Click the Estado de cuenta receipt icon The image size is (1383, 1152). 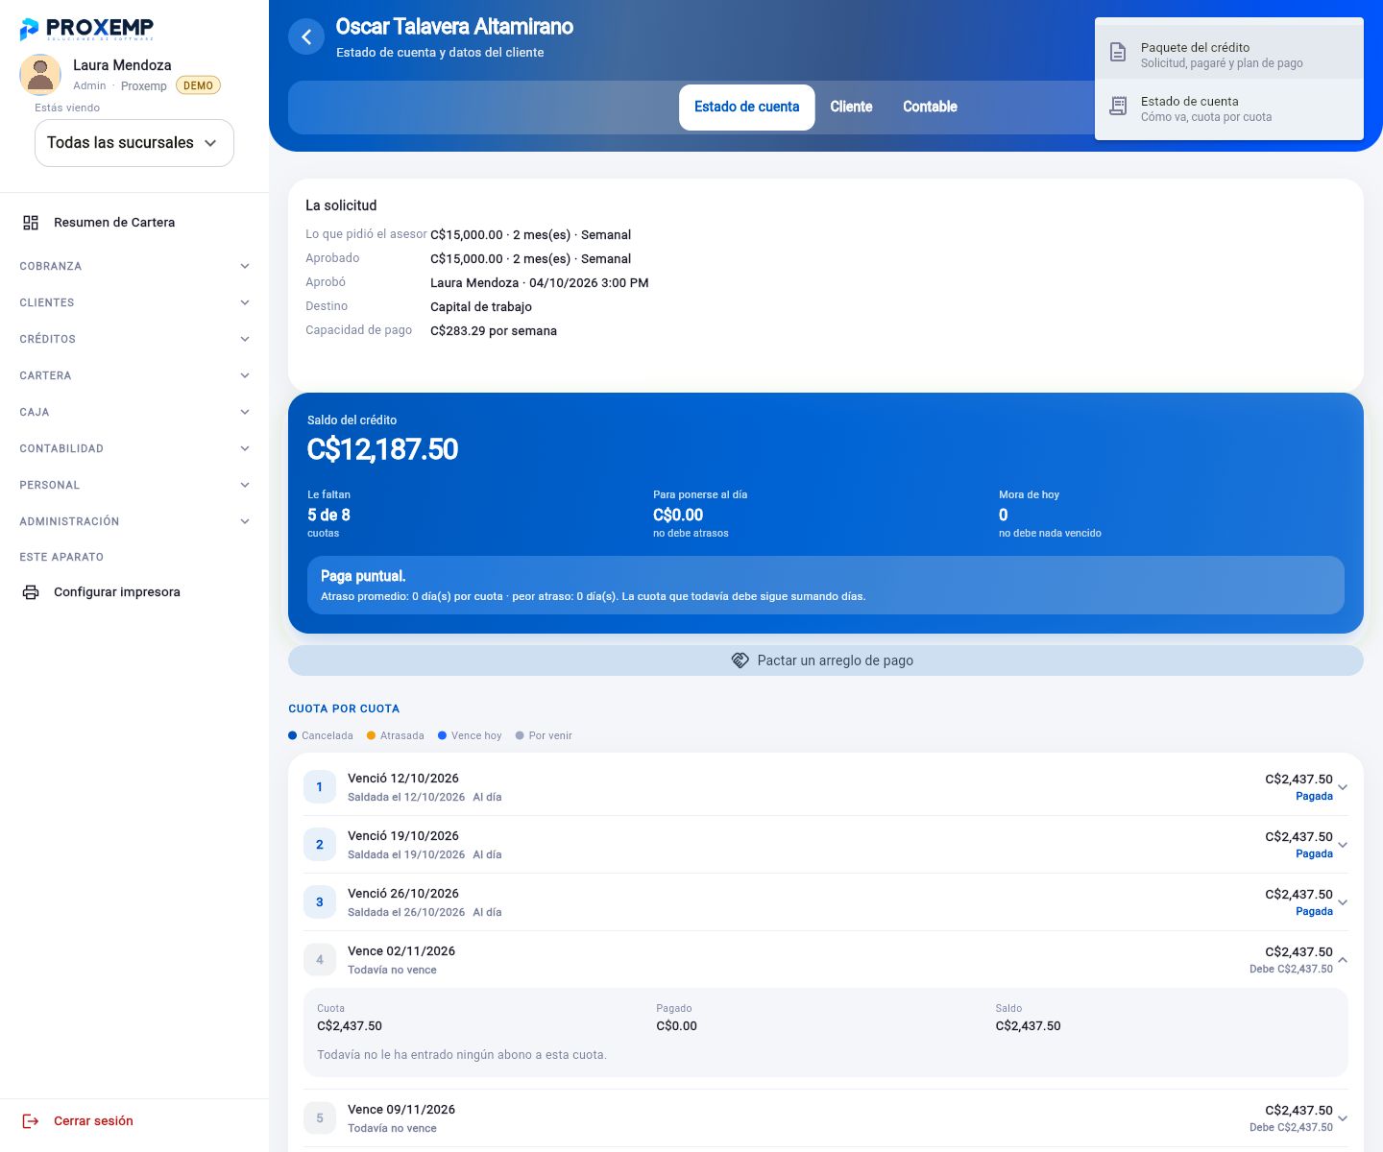point(1118,106)
